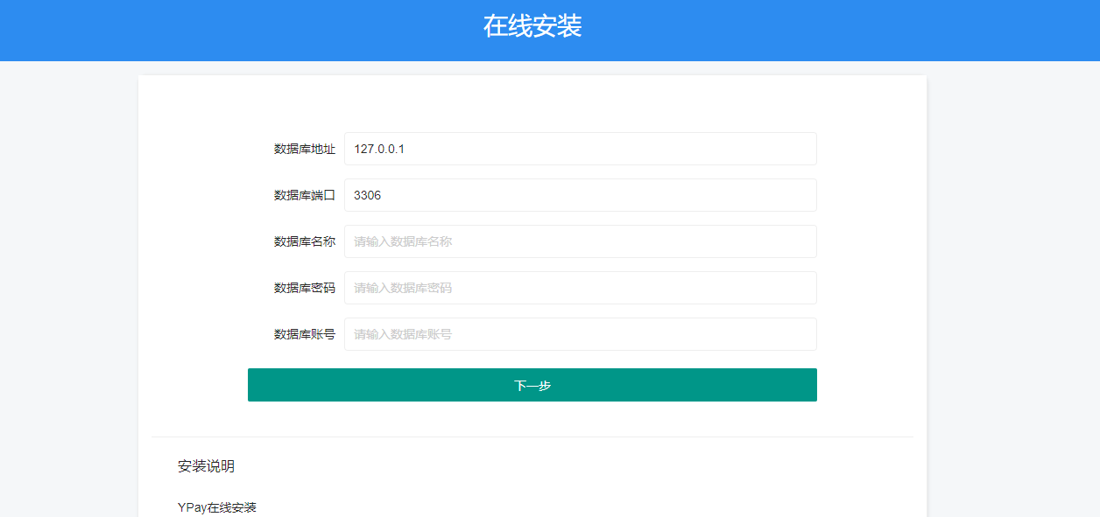
Task: Click into the 数据库密码 field
Action: [x=581, y=288]
